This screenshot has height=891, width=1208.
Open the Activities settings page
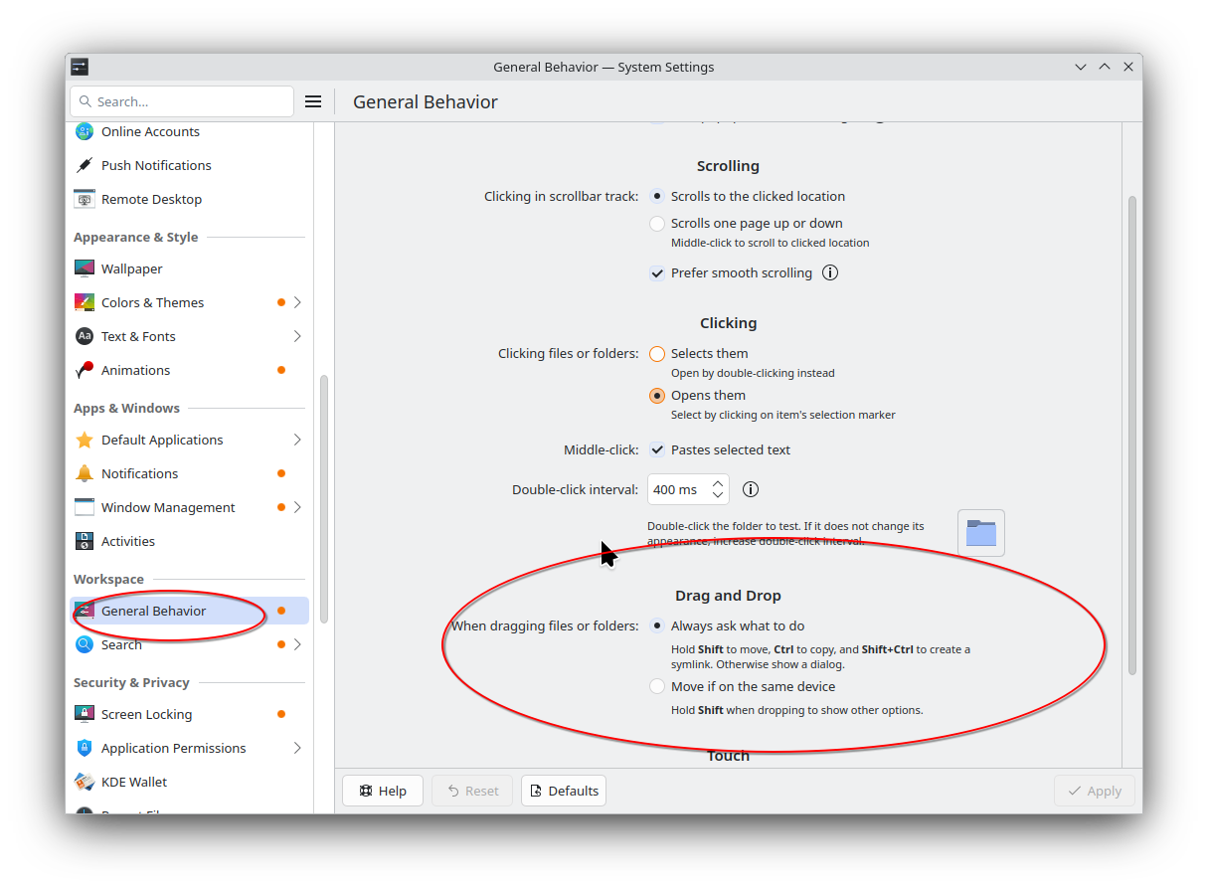point(128,541)
